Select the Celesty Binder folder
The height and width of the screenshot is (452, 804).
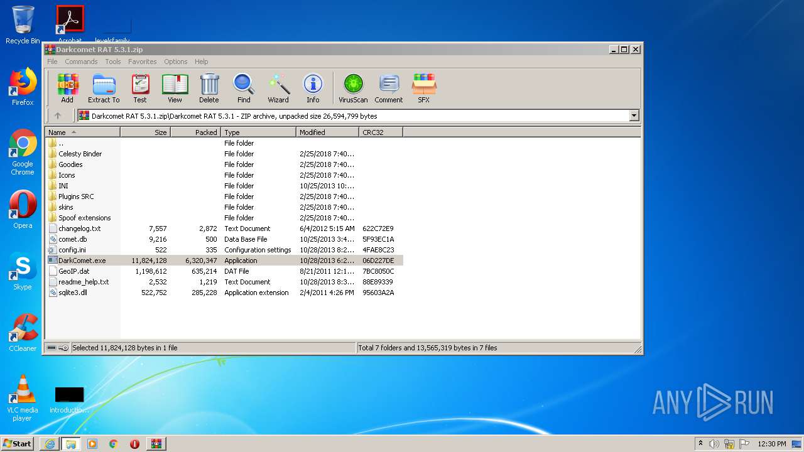point(80,154)
